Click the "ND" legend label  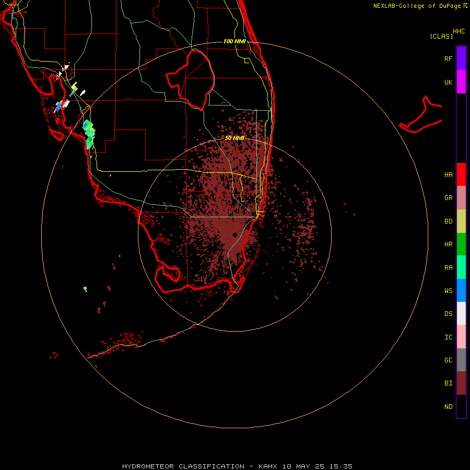click(448, 407)
